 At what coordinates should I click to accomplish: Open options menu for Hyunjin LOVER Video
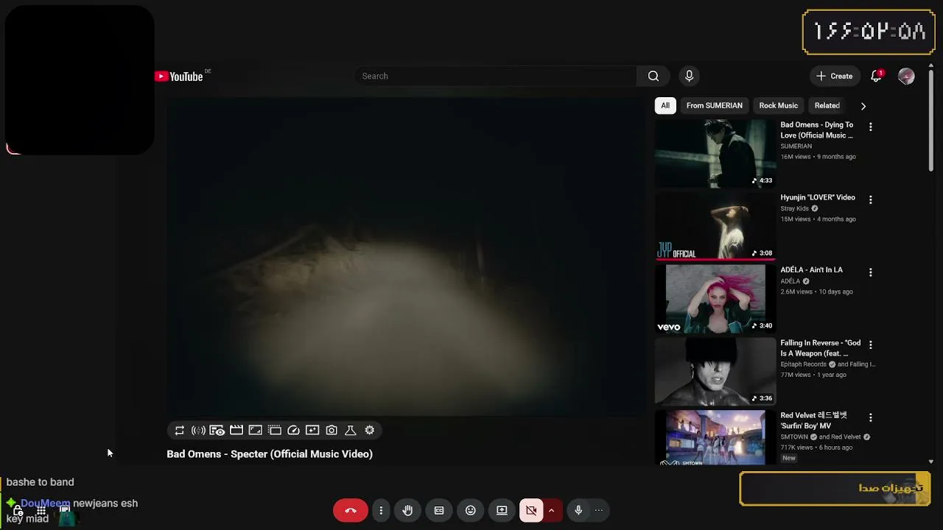871,199
